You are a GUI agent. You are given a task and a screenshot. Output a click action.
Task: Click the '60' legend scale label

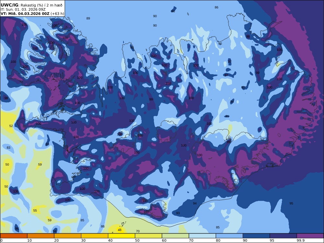164,240
